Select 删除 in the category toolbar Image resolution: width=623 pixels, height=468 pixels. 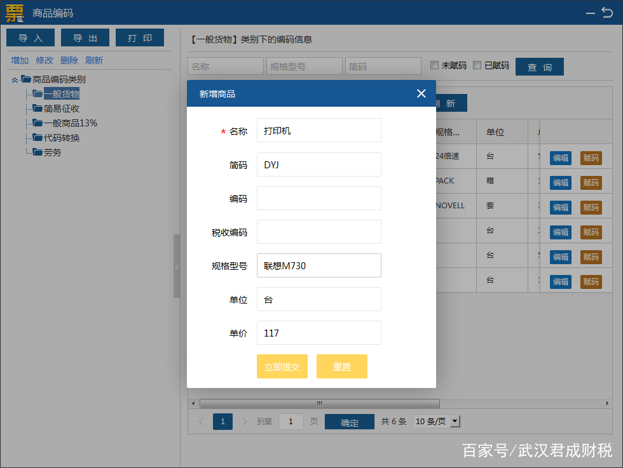(x=69, y=60)
